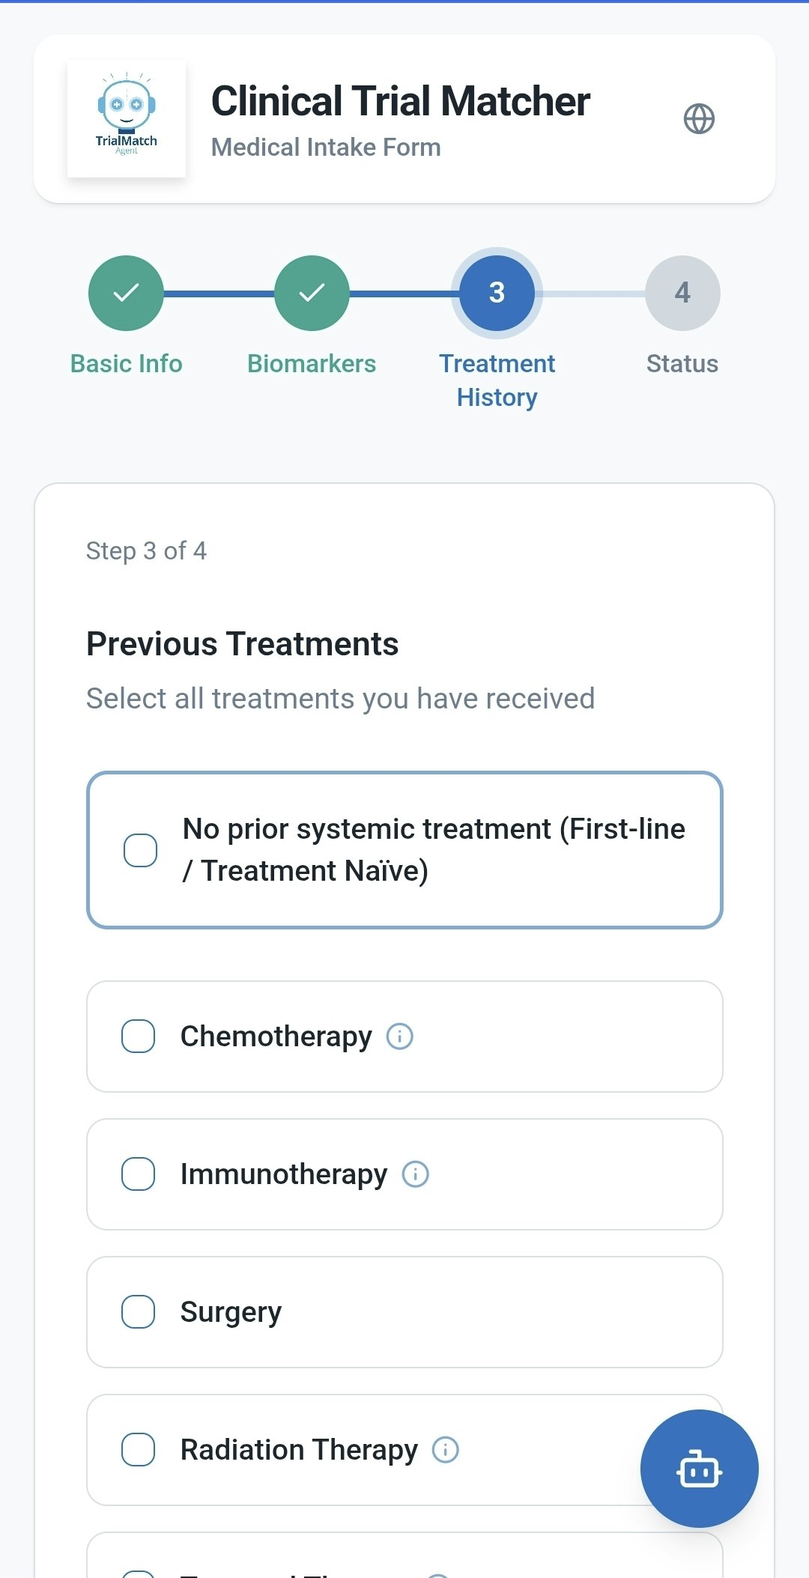Screen dimensions: 809x1578
Task: Click the globe language icon
Action: pos(699,119)
